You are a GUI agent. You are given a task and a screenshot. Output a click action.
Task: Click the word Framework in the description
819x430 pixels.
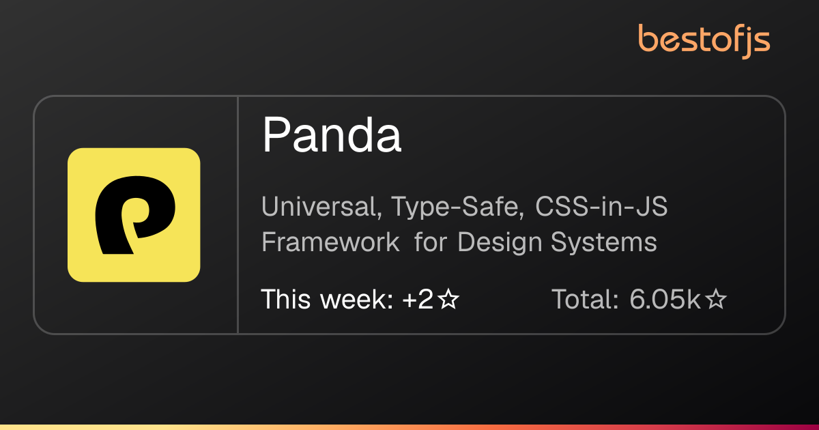pos(330,242)
